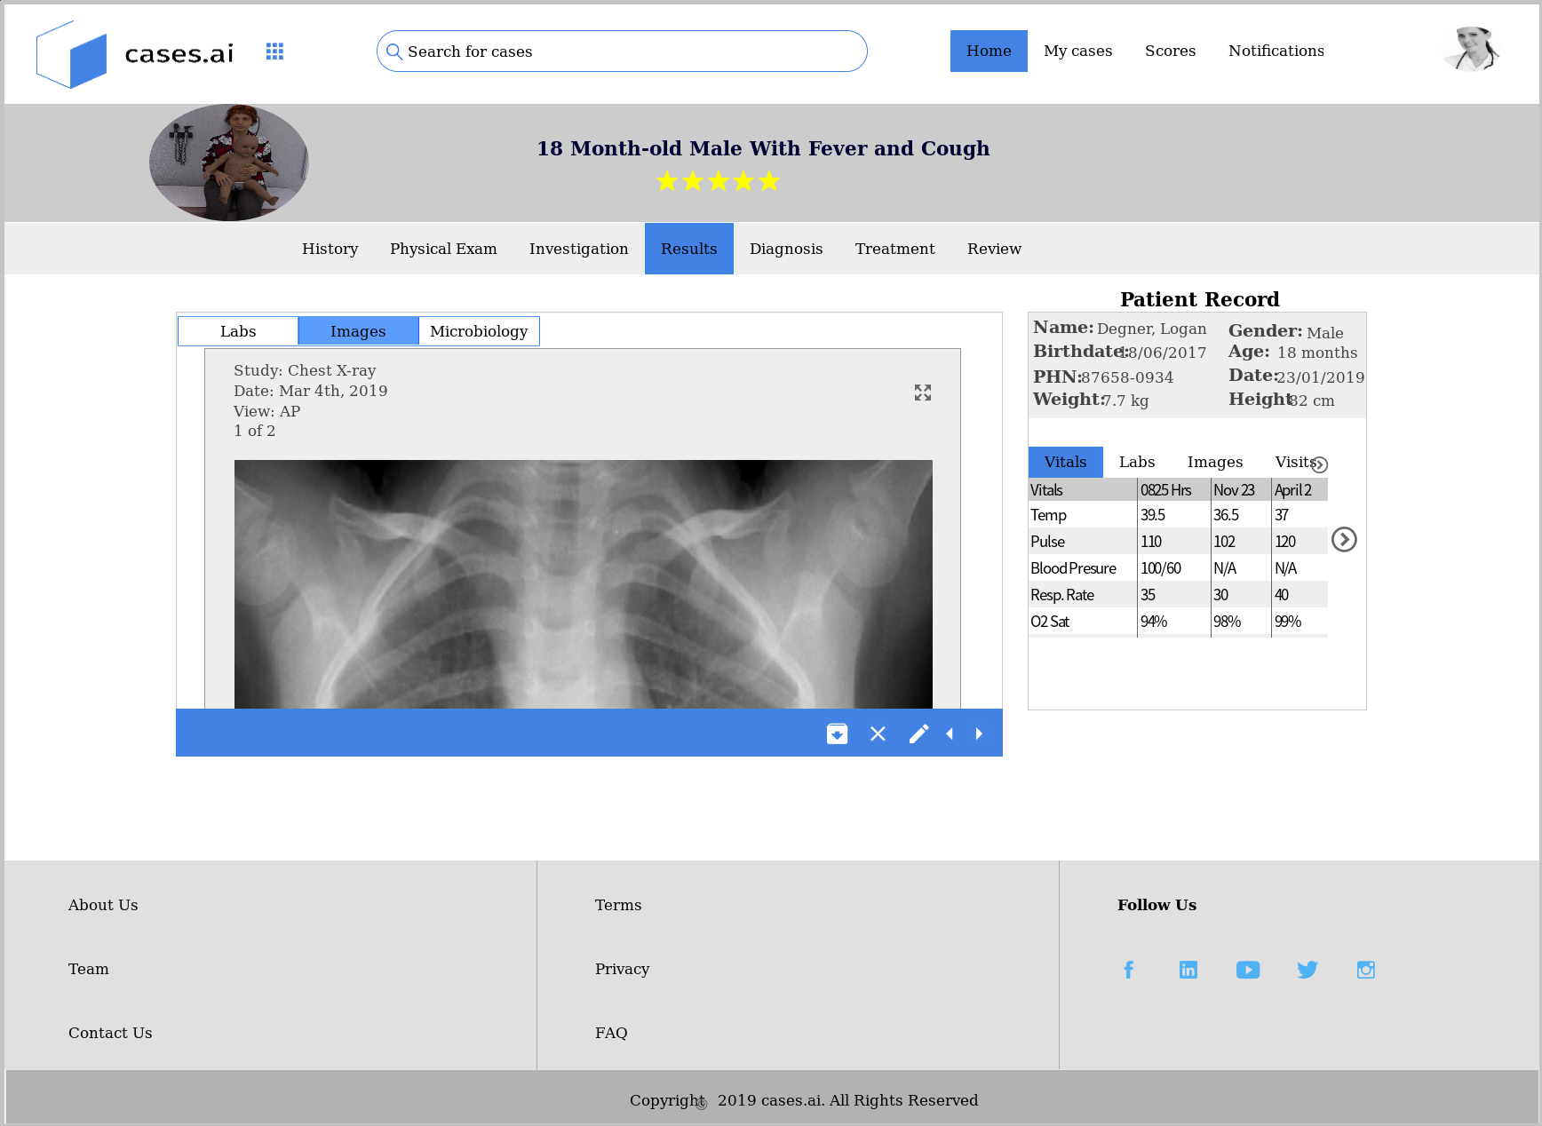Screen dimensions: 1542x1126
Task: Click the 'cases.ai' brand name text
Action: [179, 54]
